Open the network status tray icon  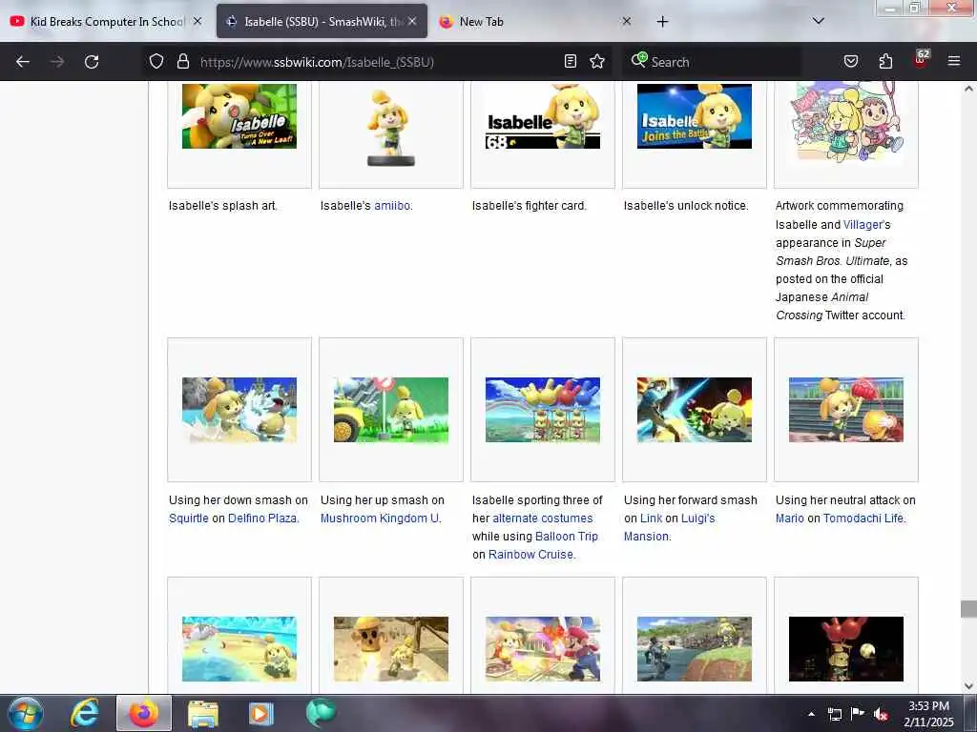click(x=834, y=714)
